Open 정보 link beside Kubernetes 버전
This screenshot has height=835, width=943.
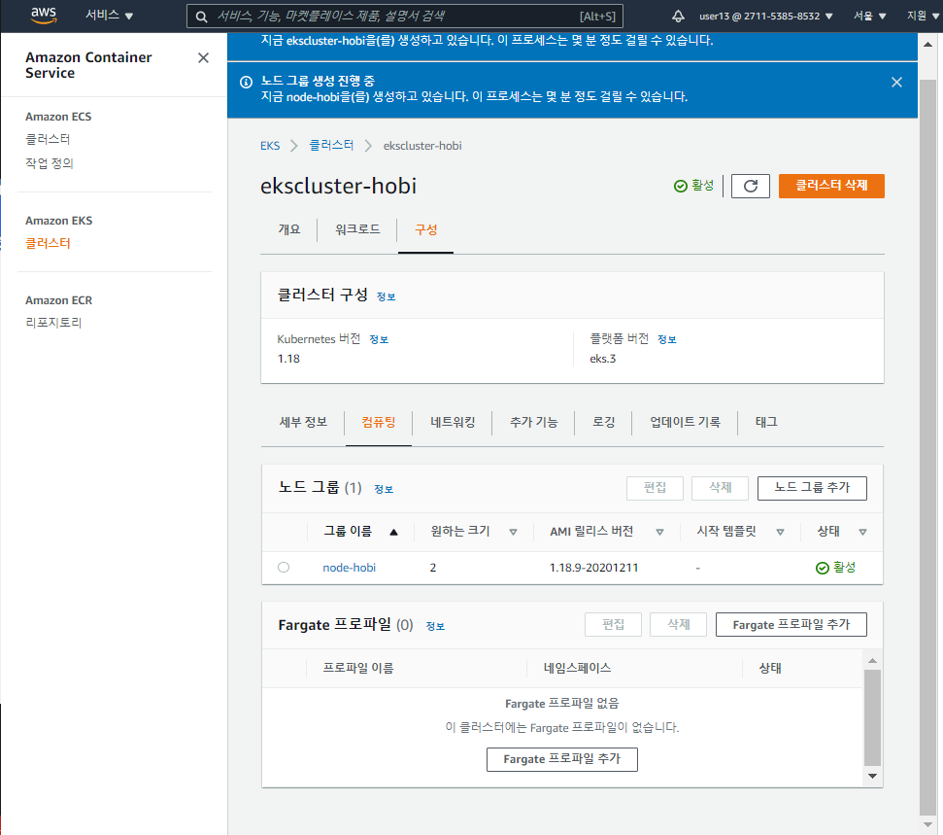[x=379, y=339]
